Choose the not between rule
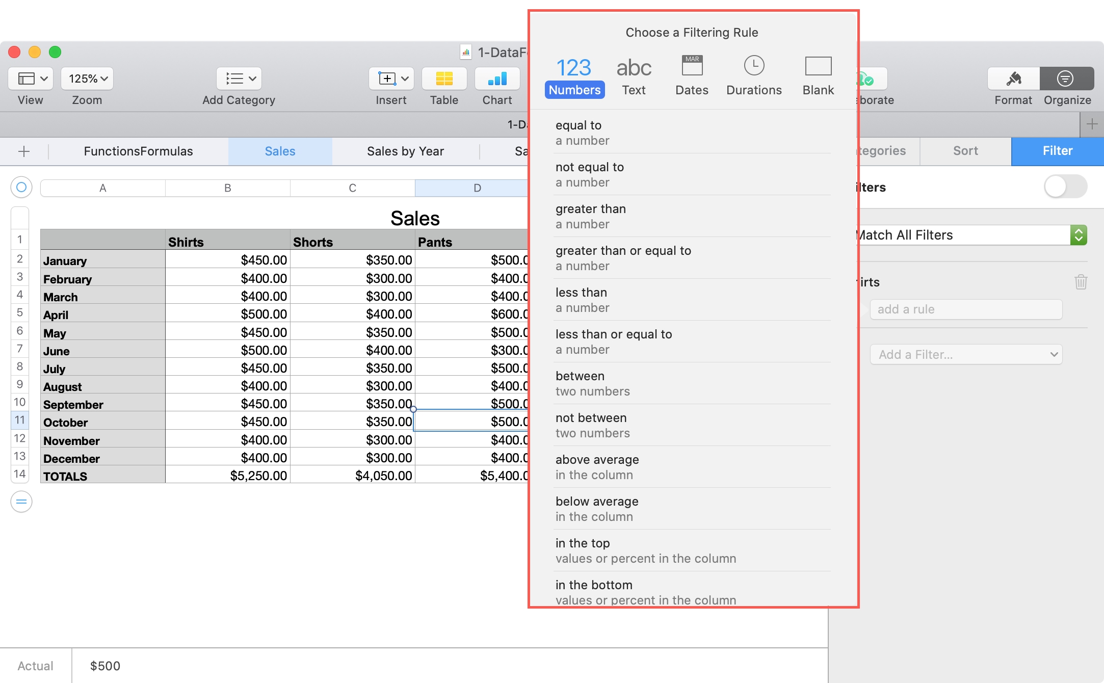 692,425
